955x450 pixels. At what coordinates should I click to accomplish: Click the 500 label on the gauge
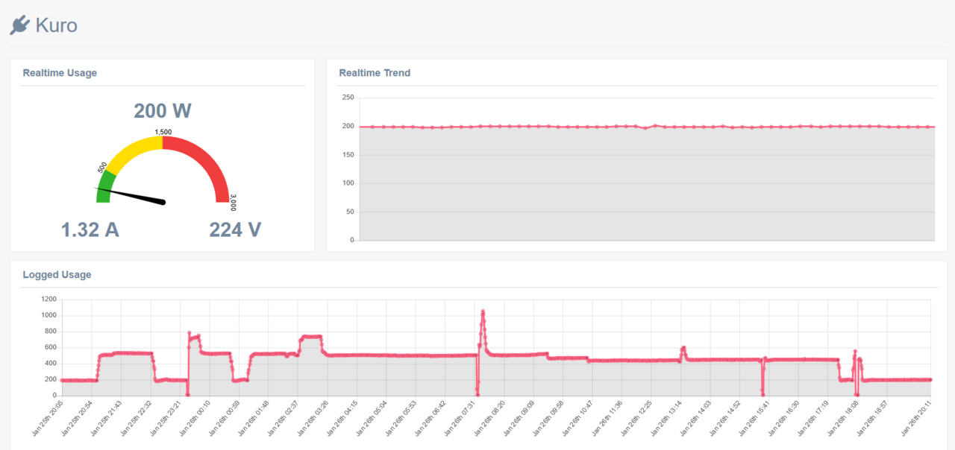pyautogui.click(x=102, y=166)
